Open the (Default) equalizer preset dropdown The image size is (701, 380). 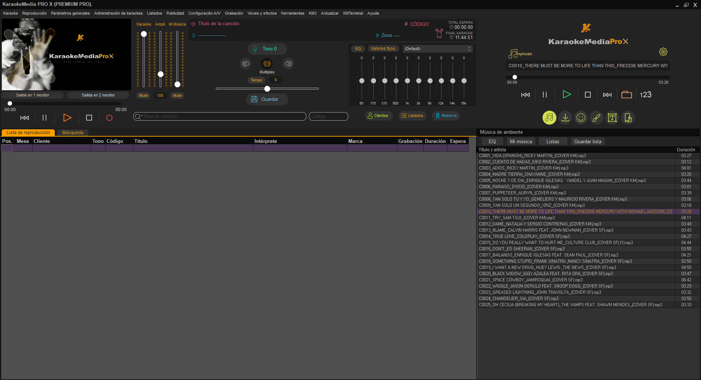point(437,49)
